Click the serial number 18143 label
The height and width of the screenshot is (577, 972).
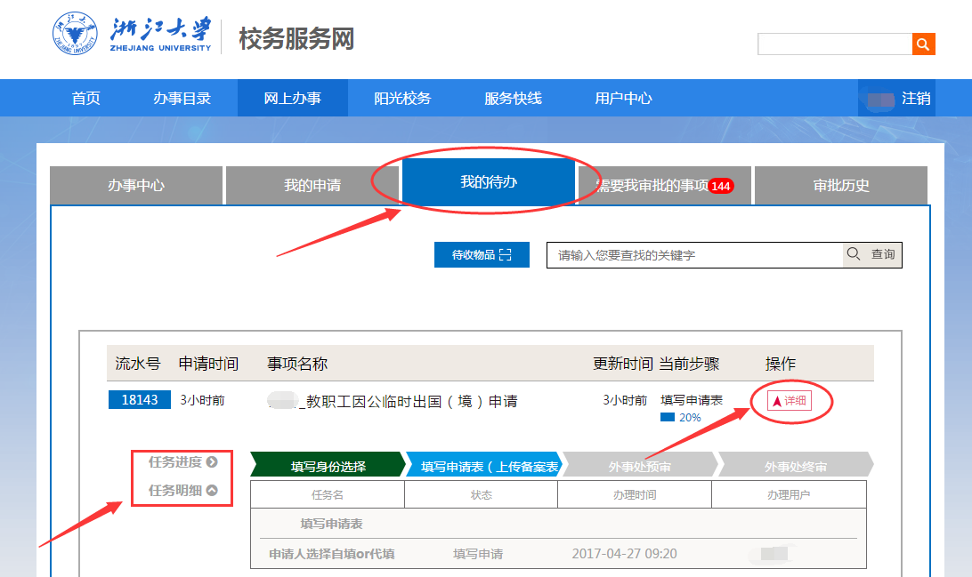[140, 400]
